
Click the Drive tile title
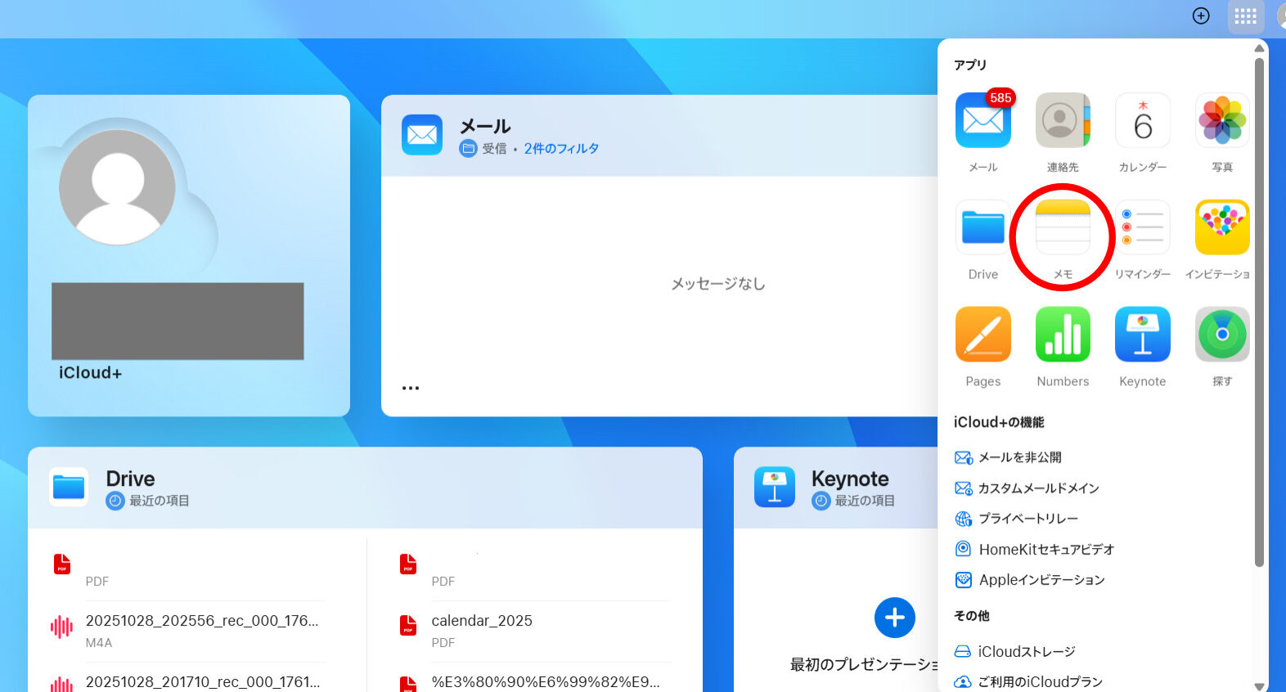click(130, 479)
